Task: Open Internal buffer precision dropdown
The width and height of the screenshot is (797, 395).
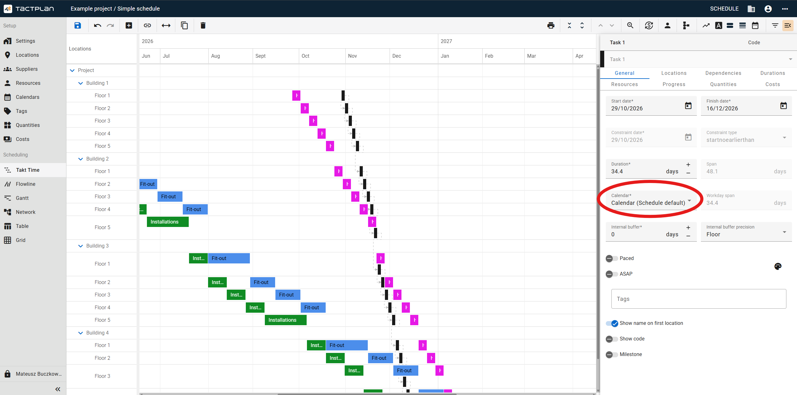Action: click(746, 231)
